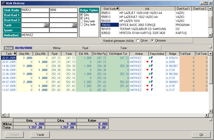Click the Devir label button
This screenshot has width=214, height=140.
pyautogui.click(x=8, y=48)
